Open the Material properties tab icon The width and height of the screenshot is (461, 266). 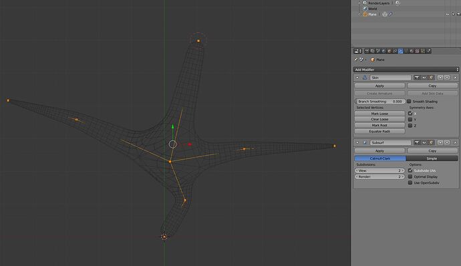coord(412,51)
